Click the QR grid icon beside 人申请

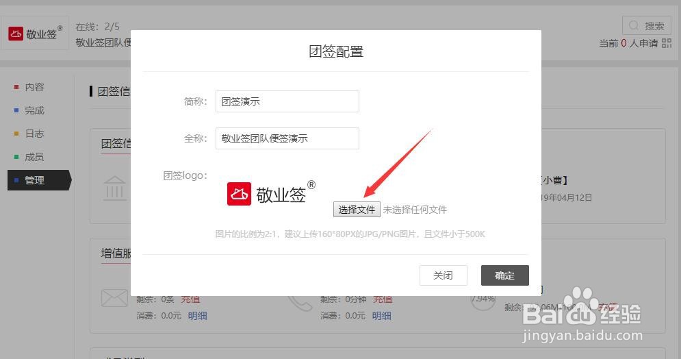coord(667,43)
